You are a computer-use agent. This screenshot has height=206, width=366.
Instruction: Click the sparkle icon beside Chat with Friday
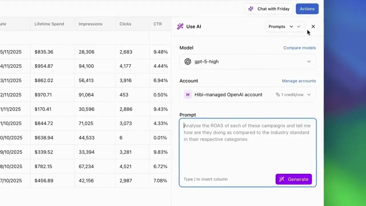point(251,9)
